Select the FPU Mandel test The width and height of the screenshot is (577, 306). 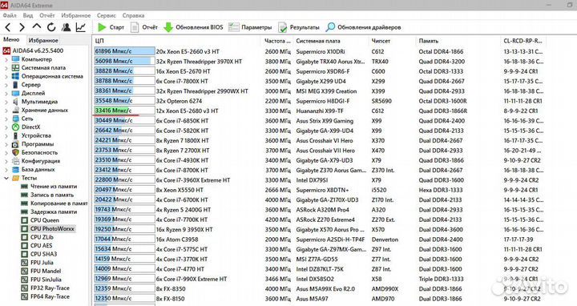46,271
